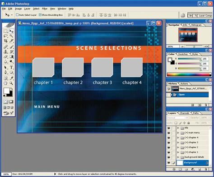Open the Layers panel flyout menu

click(210, 113)
